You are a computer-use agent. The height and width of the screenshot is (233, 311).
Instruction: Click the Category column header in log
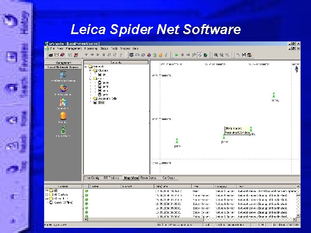click(x=225, y=186)
